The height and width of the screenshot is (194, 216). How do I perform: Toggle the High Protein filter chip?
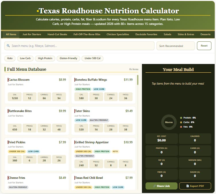(45, 58)
